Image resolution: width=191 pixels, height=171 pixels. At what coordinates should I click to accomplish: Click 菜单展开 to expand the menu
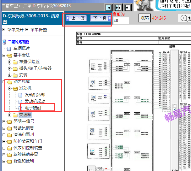15,30
